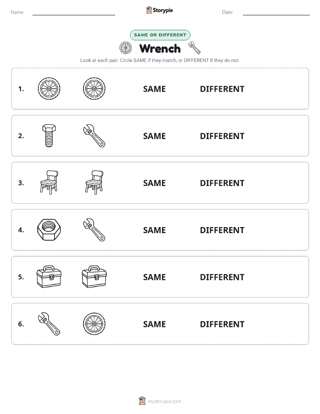Viewport: 320px width, 414px height.
Task: Click the SAME OR DIFFERENT green badge
Action: click(160, 35)
